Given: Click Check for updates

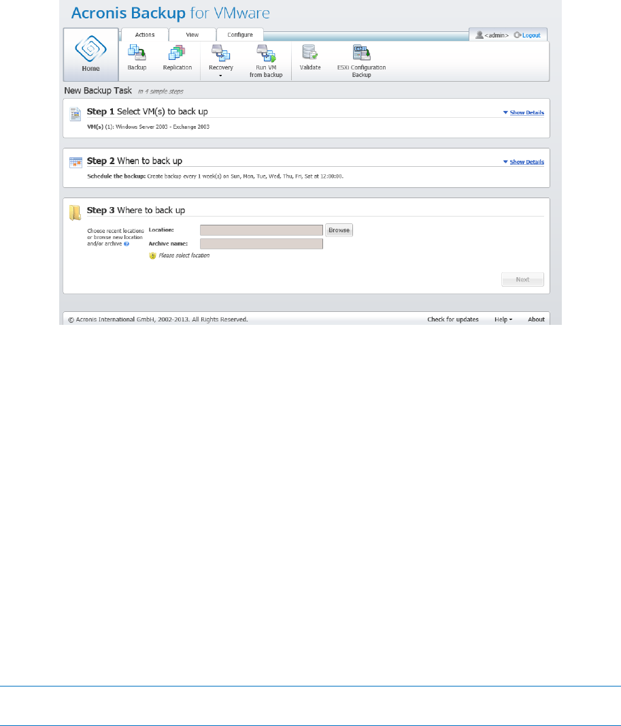Looking at the screenshot, I should tap(453, 319).
